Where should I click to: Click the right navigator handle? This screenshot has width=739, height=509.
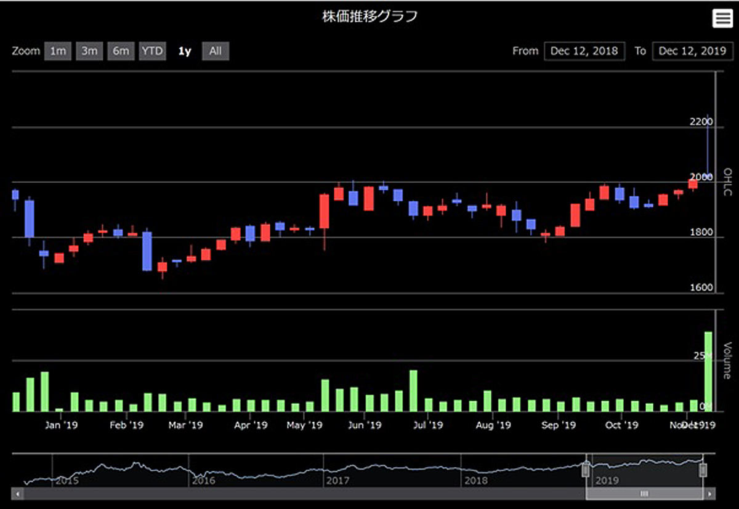click(x=702, y=470)
